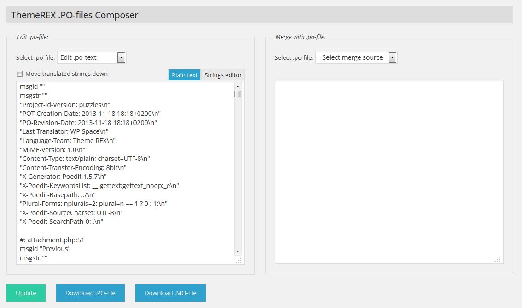The height and width of the screenshot is (308, 522).
Task: Click the Last-Translator WP Space line
Action: click(x=64, y=131)
